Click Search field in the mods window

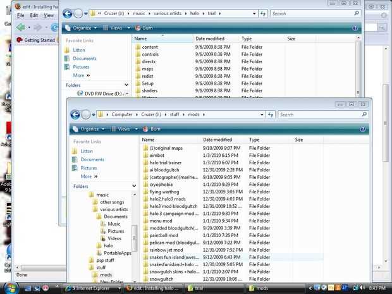tap(323, 114)
